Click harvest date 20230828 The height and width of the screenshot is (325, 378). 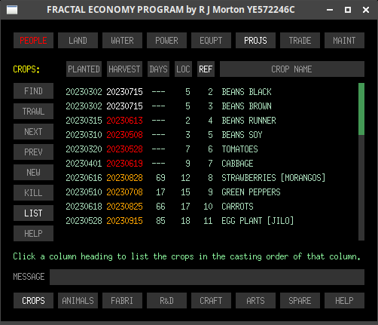(124, 178)
